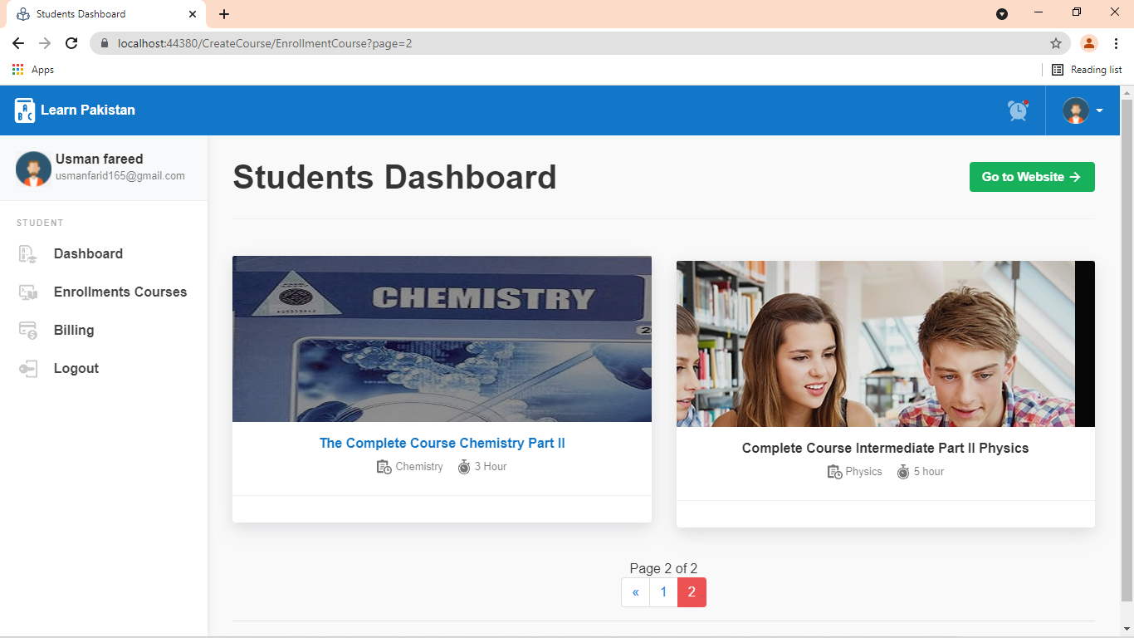
Task: Click the Dashboard sidebar icon
Action: click(28, 254)
